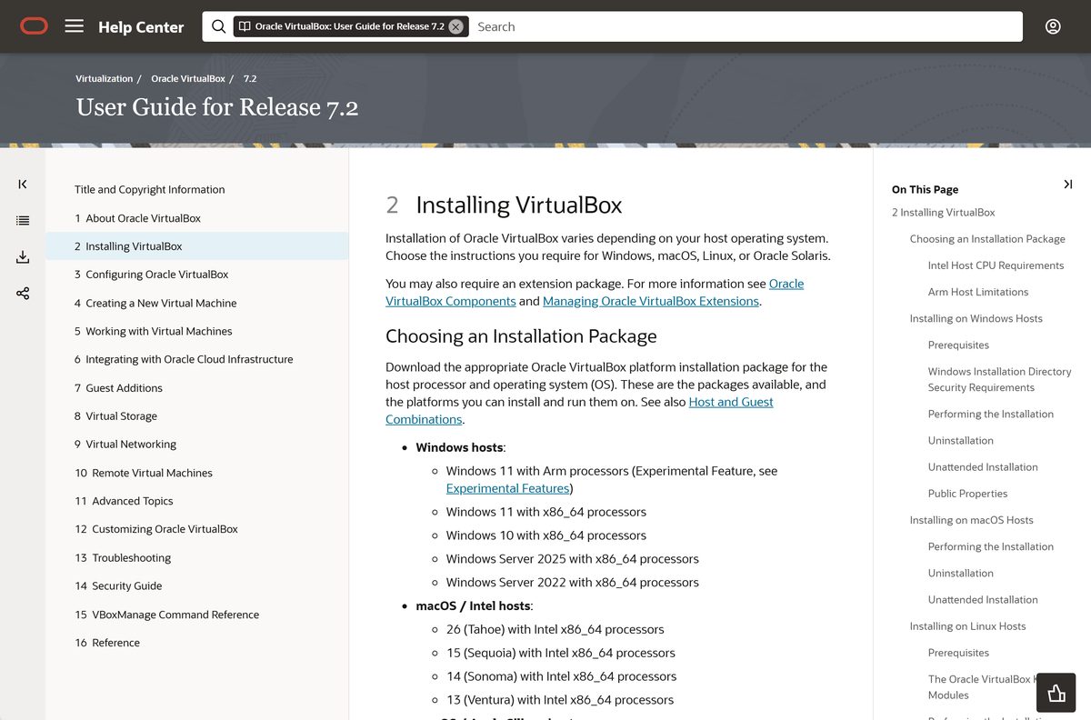Click '14 (Sonoma) with Intel x86_64 processors' text
1091x720 pixels.
click(561, 676)
